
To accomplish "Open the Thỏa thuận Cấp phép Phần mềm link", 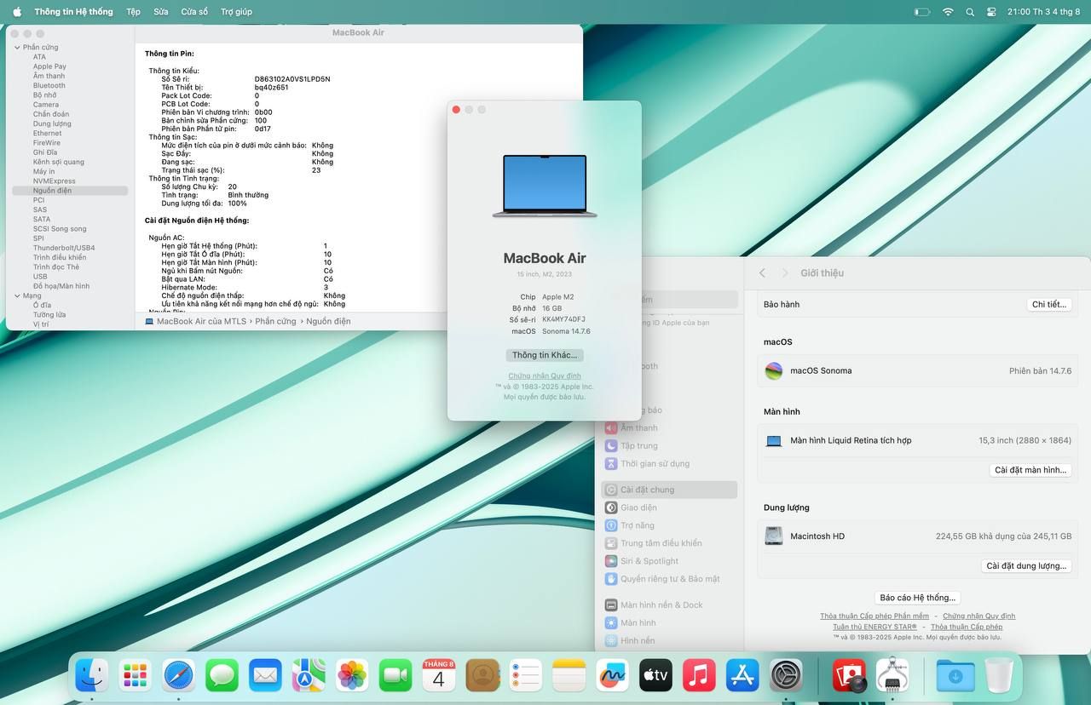I will (x=875, y=616).
